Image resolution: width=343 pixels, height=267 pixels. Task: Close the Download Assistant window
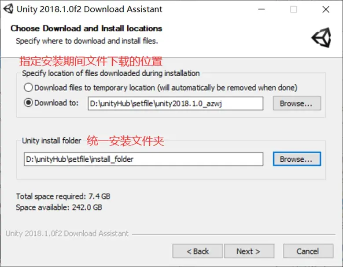[326, 9]
